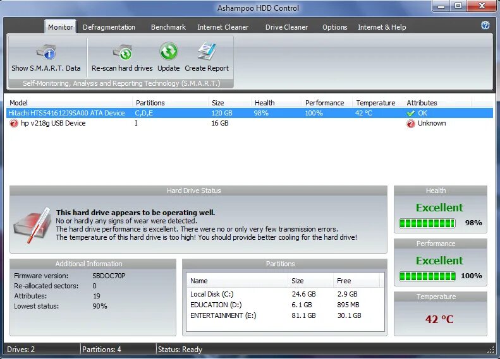The height and width of the screenshot is (359, 500).
Task: Click the 30.1 GB free value
Action: tap(349, 315)
